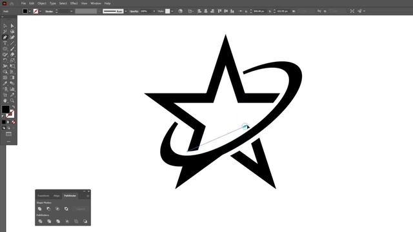Click Crop pathfinder icon
413x232 pixels.
pyautogui.click(x=67, y=221)
